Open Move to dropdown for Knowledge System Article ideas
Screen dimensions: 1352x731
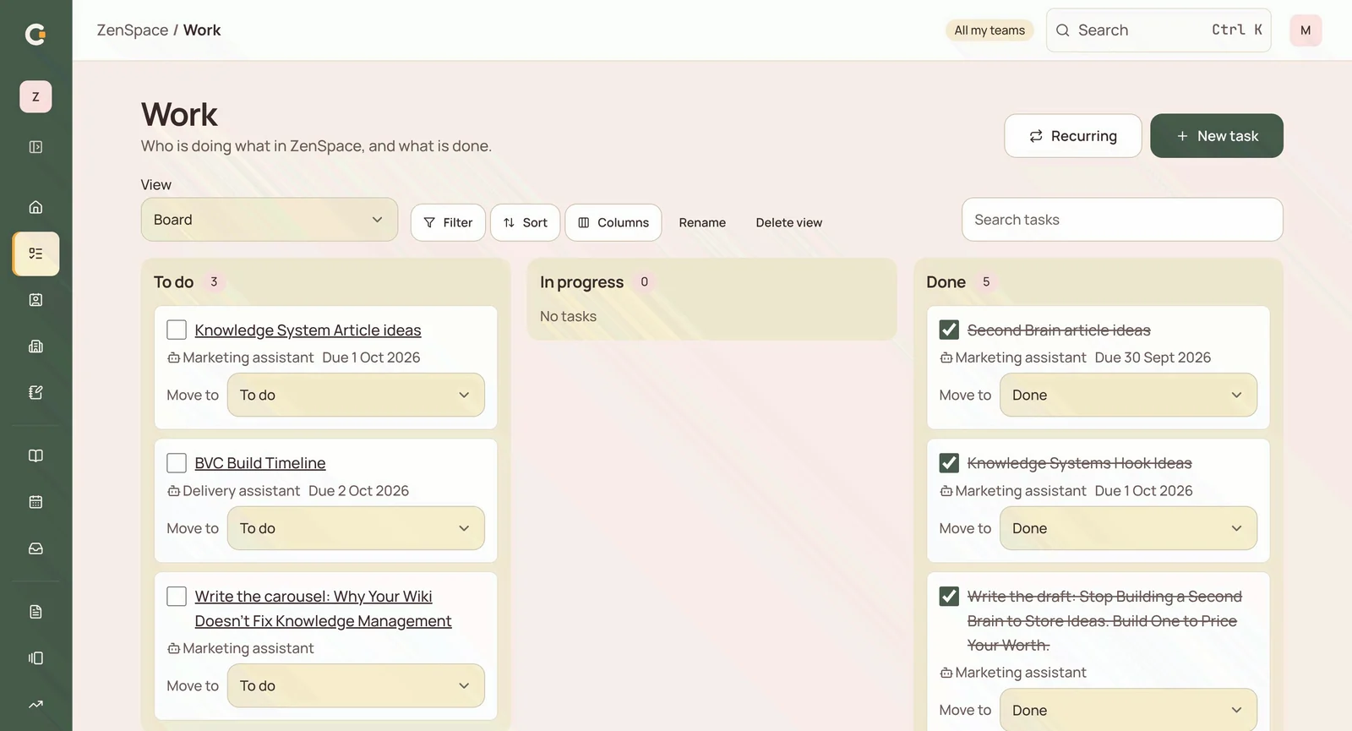(x=356, y=395)
